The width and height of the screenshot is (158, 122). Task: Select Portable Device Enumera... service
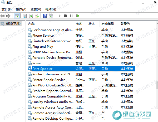81,57
